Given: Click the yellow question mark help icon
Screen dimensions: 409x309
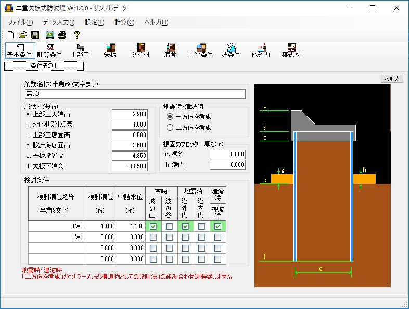Looking at the screenshot, I should [x=77, y=35].
